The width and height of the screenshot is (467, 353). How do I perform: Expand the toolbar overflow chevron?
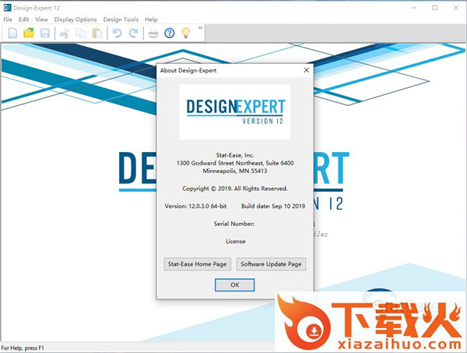pyautogui.click(x=201, y=29)
